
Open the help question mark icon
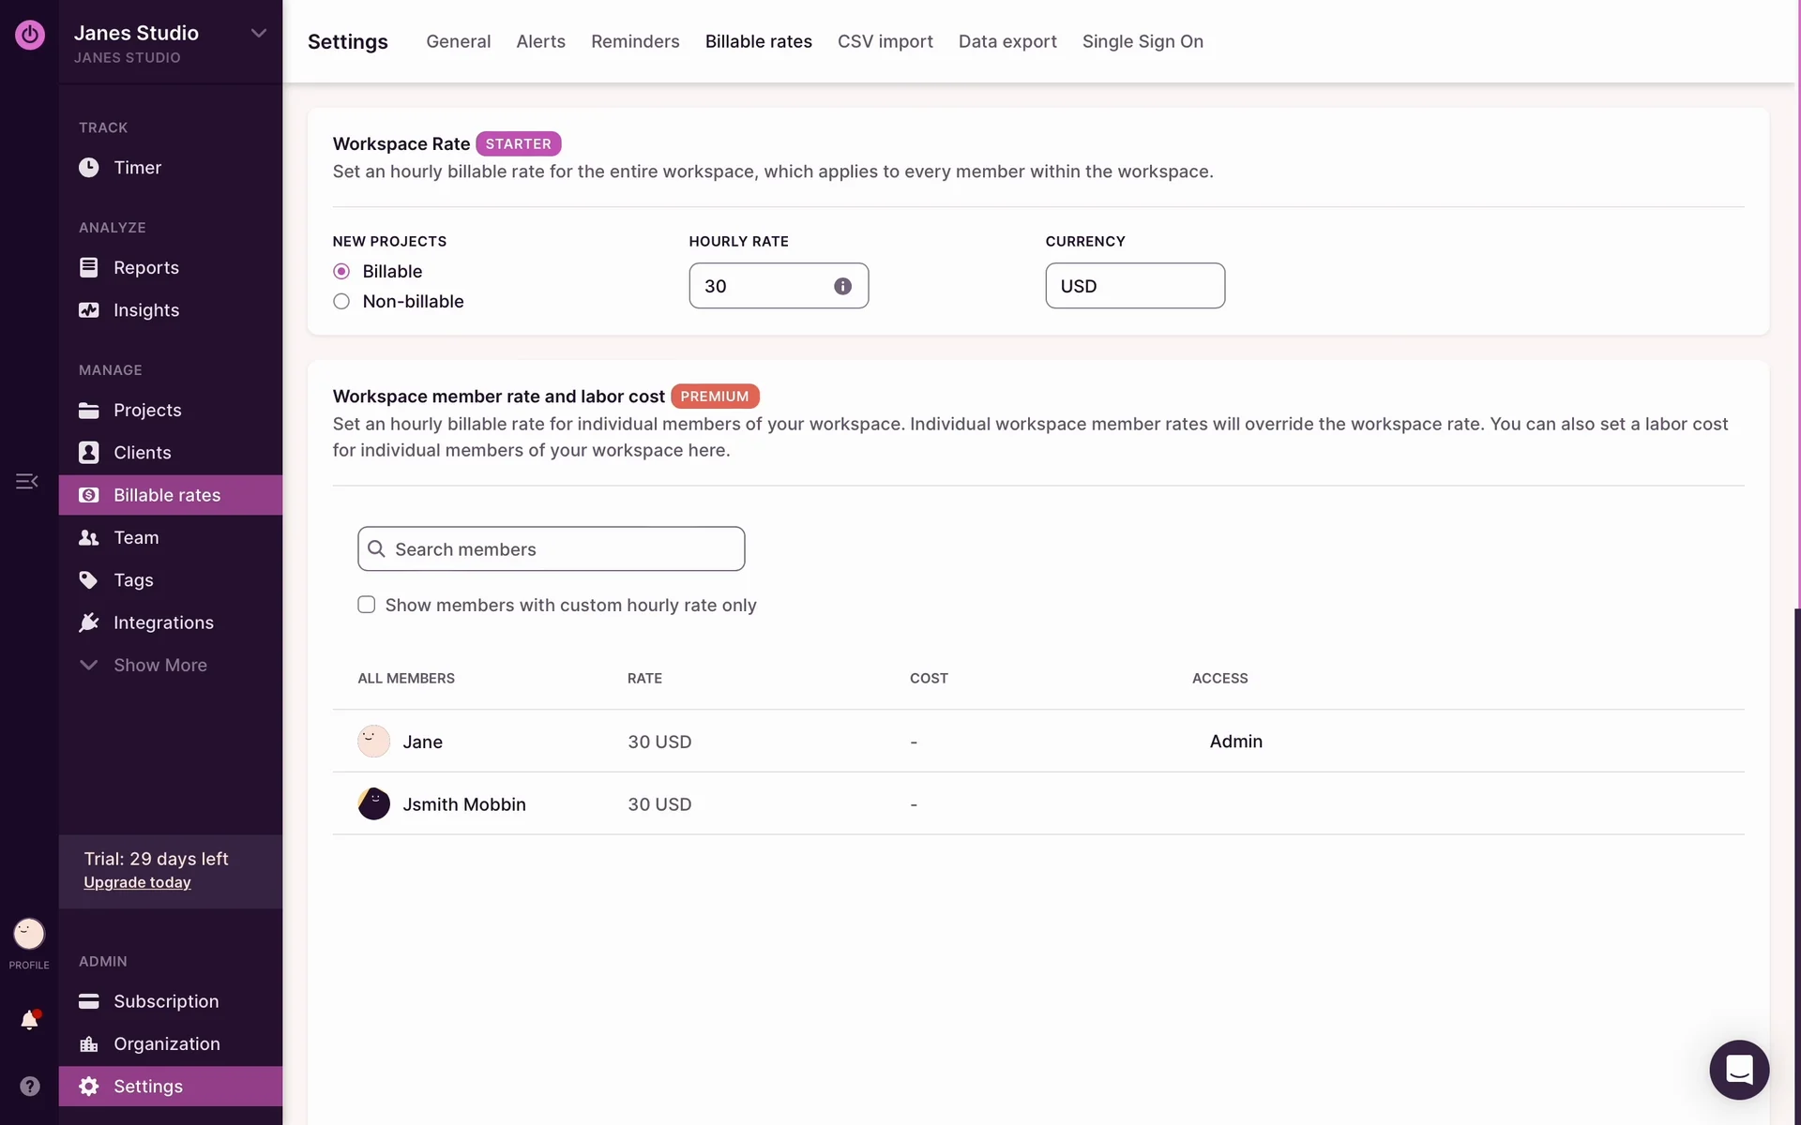tap(29, 1086)
